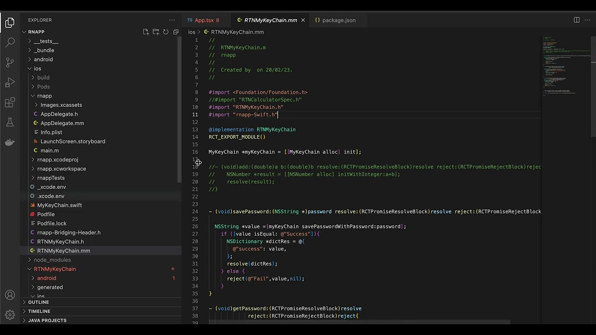Expand the Pods folder
This screenshot has height=335, width=596.
43,87
